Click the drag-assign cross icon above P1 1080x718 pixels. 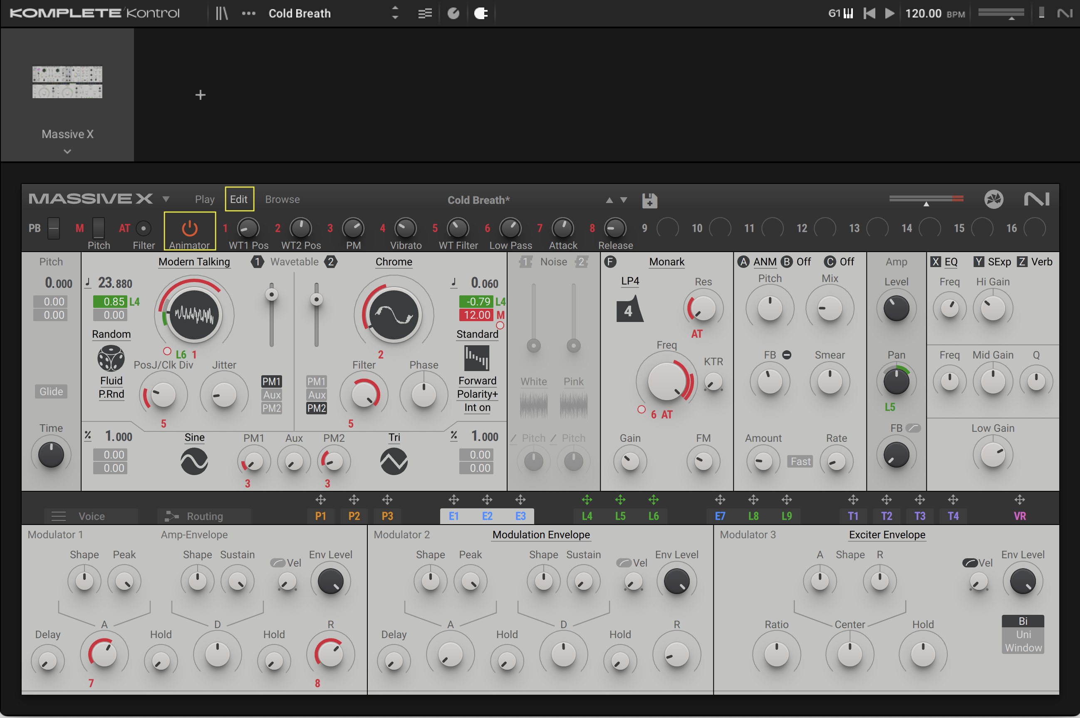click(320, 500)
